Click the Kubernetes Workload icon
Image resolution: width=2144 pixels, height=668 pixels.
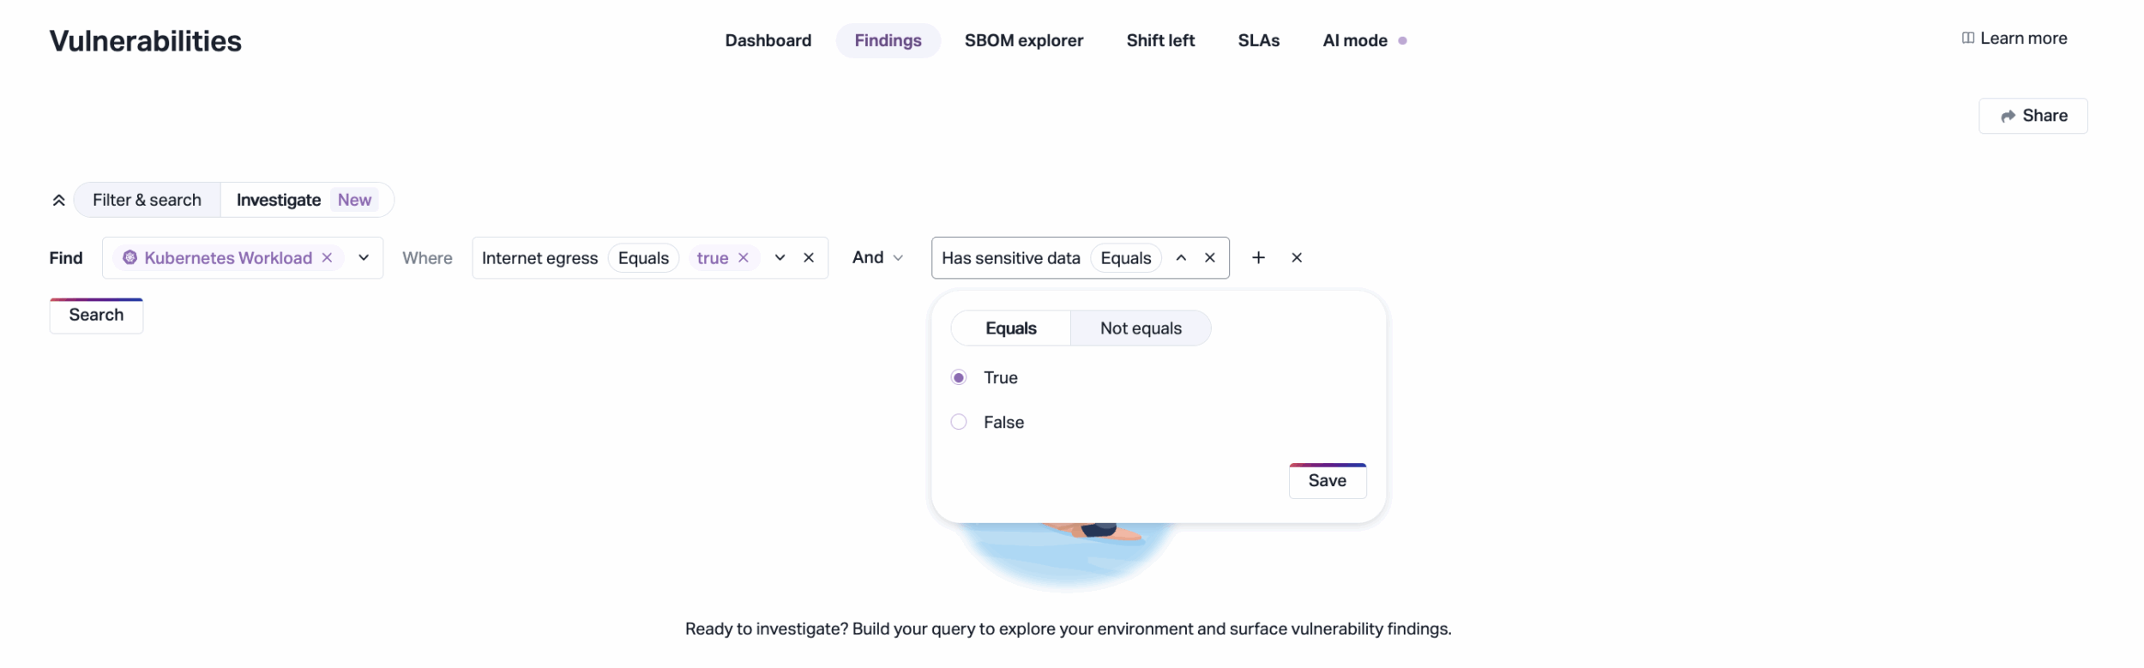129,258
